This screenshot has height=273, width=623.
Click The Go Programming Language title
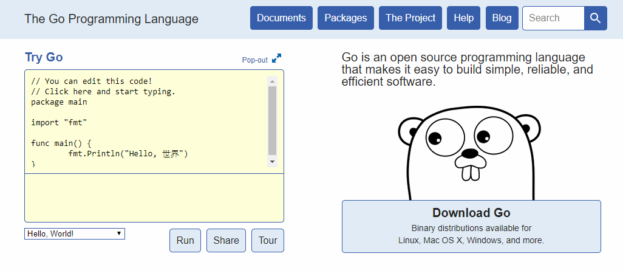click(111, 19)
